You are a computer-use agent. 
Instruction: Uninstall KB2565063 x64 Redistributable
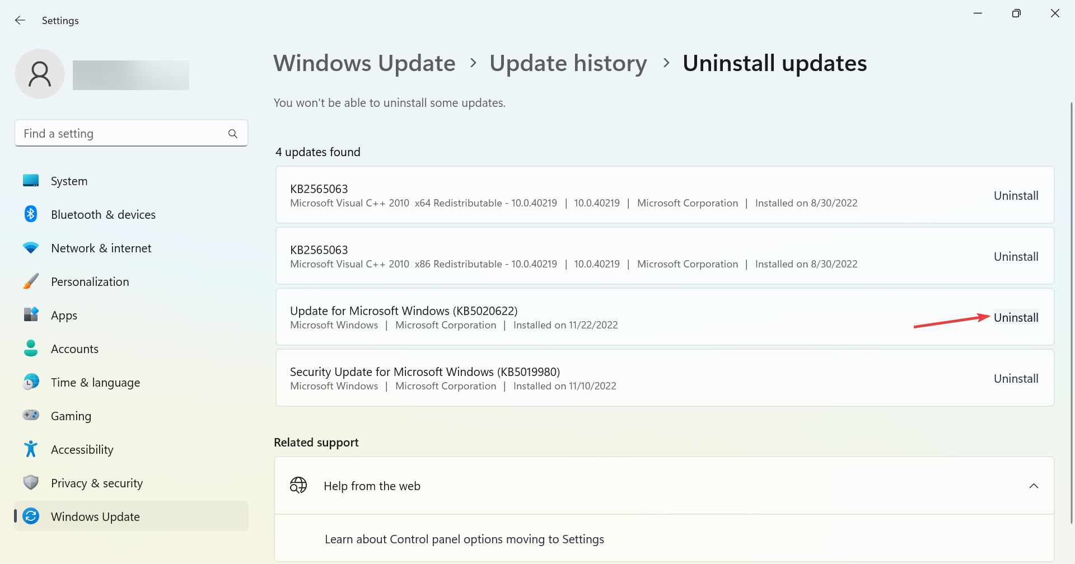tap(1016, 195)
